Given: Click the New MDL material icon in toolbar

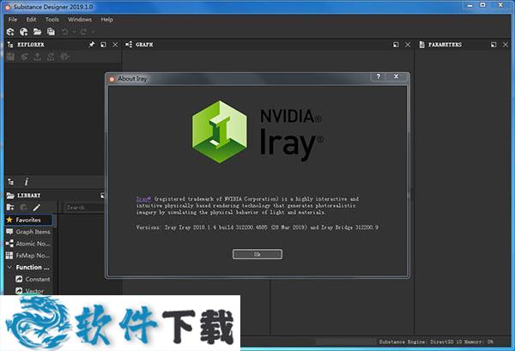Looking at the screenshot, I should click(24, 32).
